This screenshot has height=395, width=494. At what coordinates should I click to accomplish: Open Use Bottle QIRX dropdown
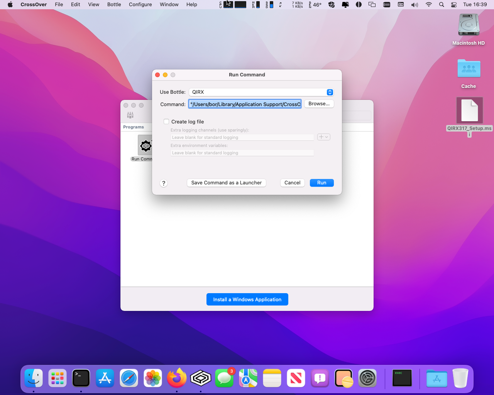(x=261, y=92)
